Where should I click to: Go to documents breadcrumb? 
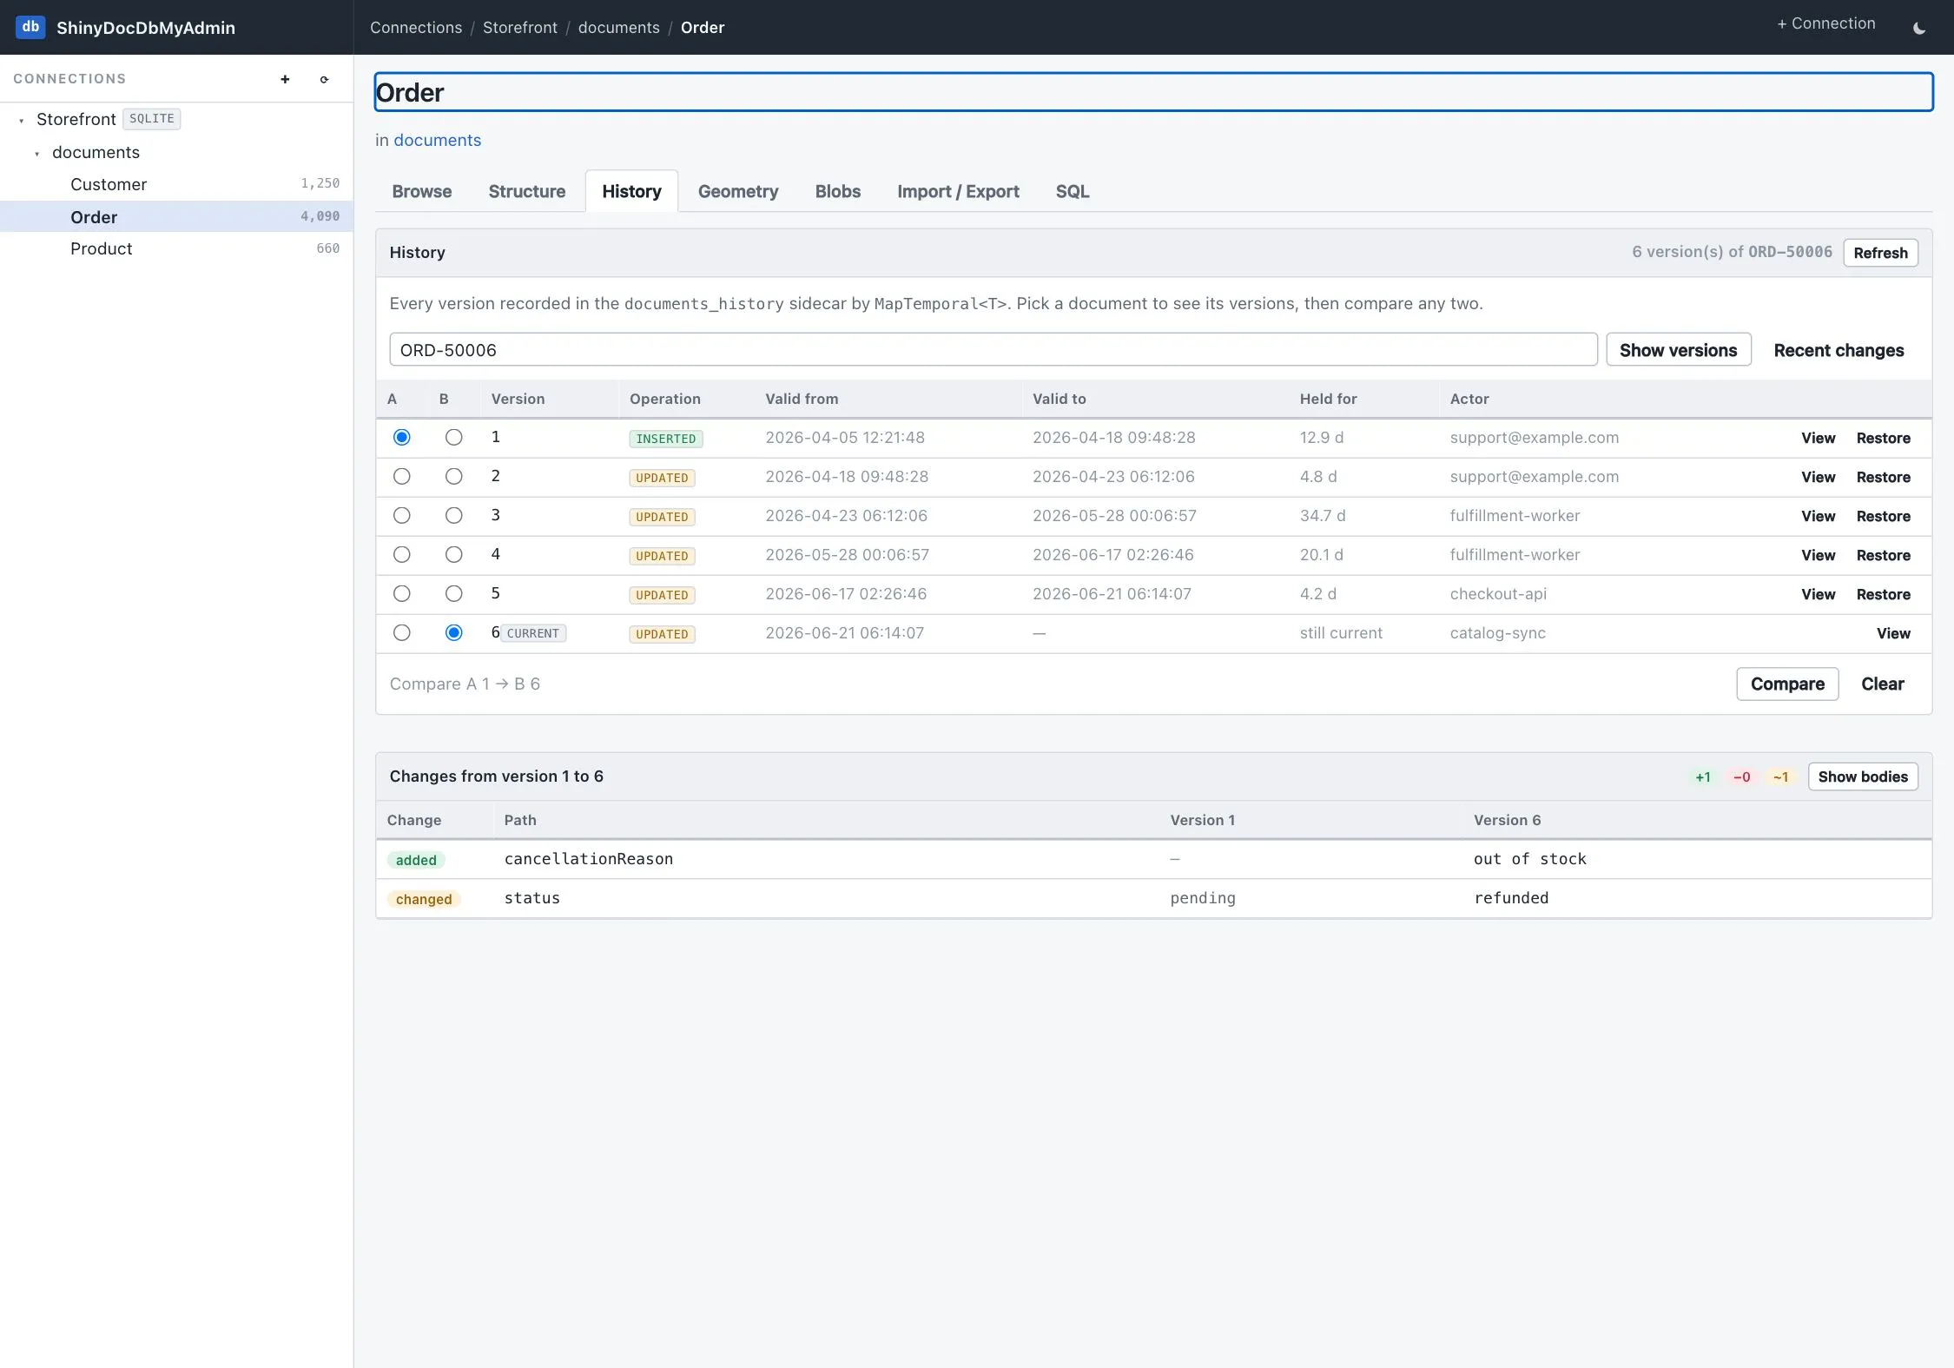coord(618,27)
